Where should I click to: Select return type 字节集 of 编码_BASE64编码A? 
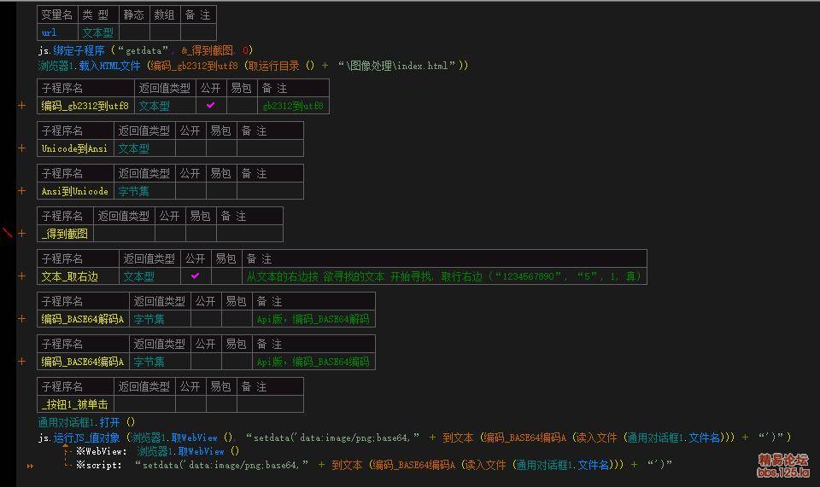coord(149,362)
